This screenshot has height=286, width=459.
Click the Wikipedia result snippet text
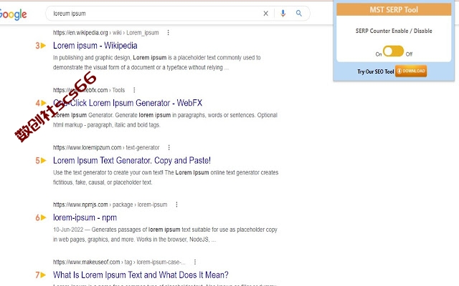157,62
